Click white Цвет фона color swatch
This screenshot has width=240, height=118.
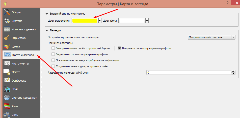coord(132,21)
